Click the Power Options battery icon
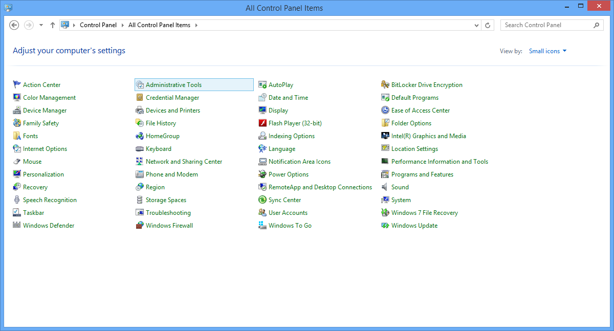Image resolution: width=614 pixels, height=331 pixels. click(x=262, y=174)
